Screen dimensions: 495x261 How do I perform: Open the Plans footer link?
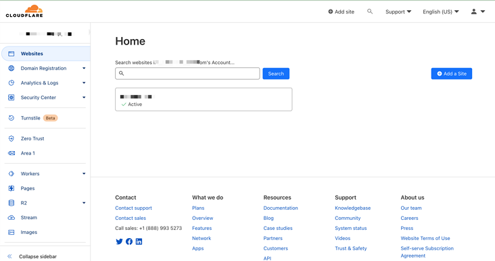(x=198, y=208)
